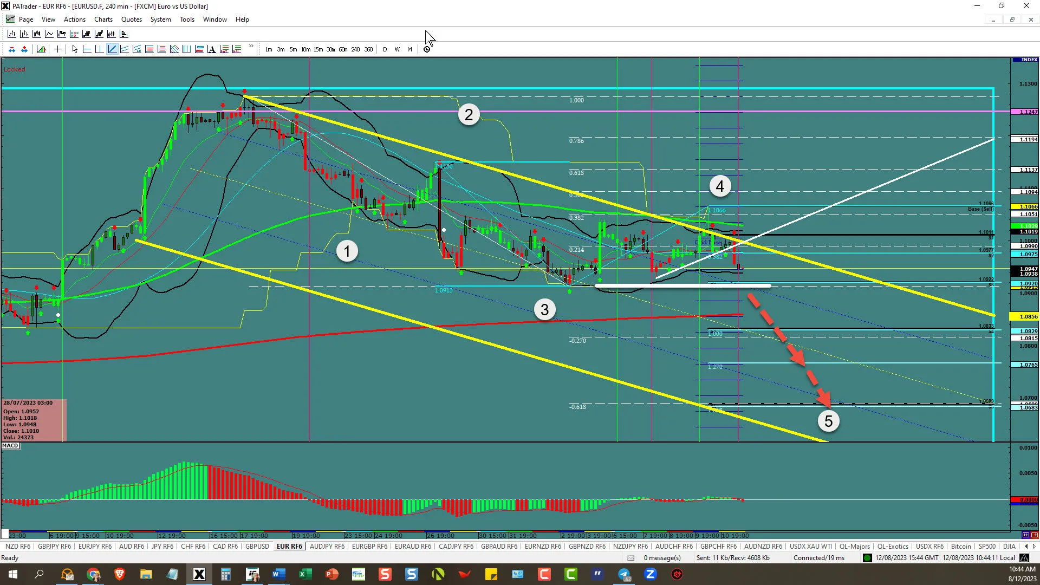Screen dimensions: 1040x585
Task: Click the PAT pattern tool icon
Action: [x=224, y=49]
